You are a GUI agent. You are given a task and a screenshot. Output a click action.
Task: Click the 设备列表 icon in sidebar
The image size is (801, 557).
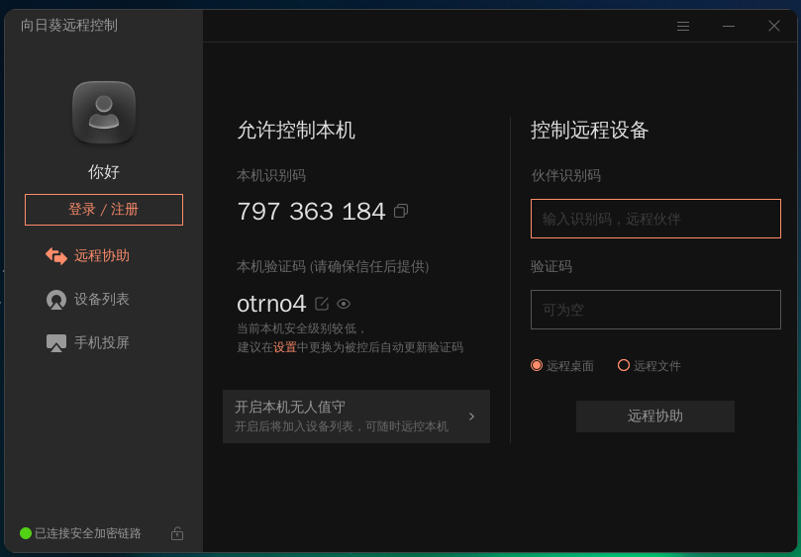[x=56, y=300]
